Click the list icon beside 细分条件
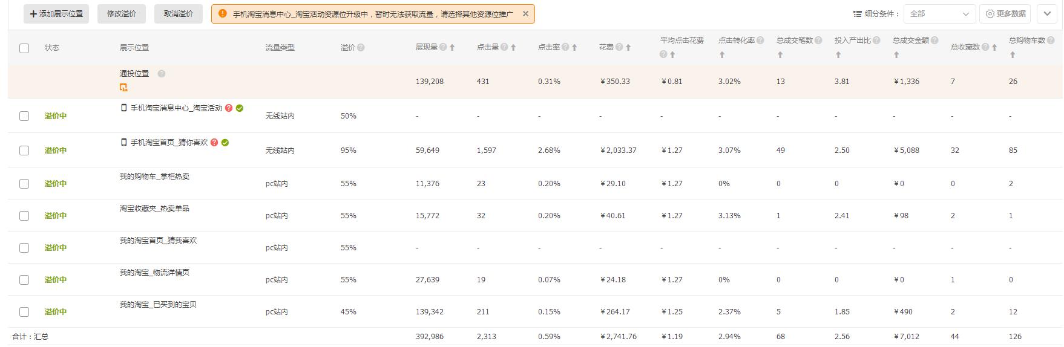 pyautogui.click(x=858, y=14)
